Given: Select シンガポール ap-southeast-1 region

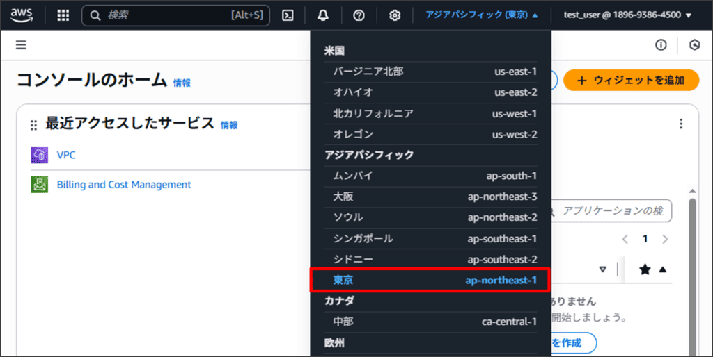Looking at the screenshot, I should click(x=430, y=239).
